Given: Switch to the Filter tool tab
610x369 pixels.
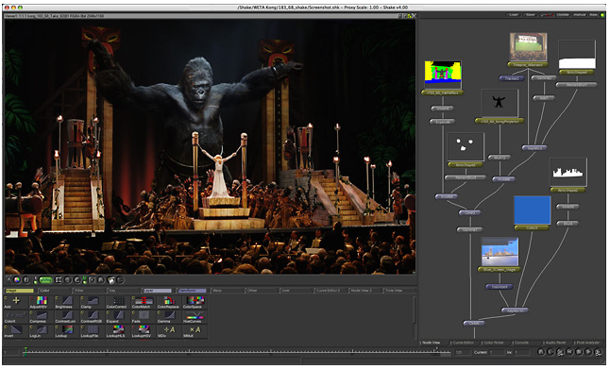Looking at the screenshot, I should 89,290.
